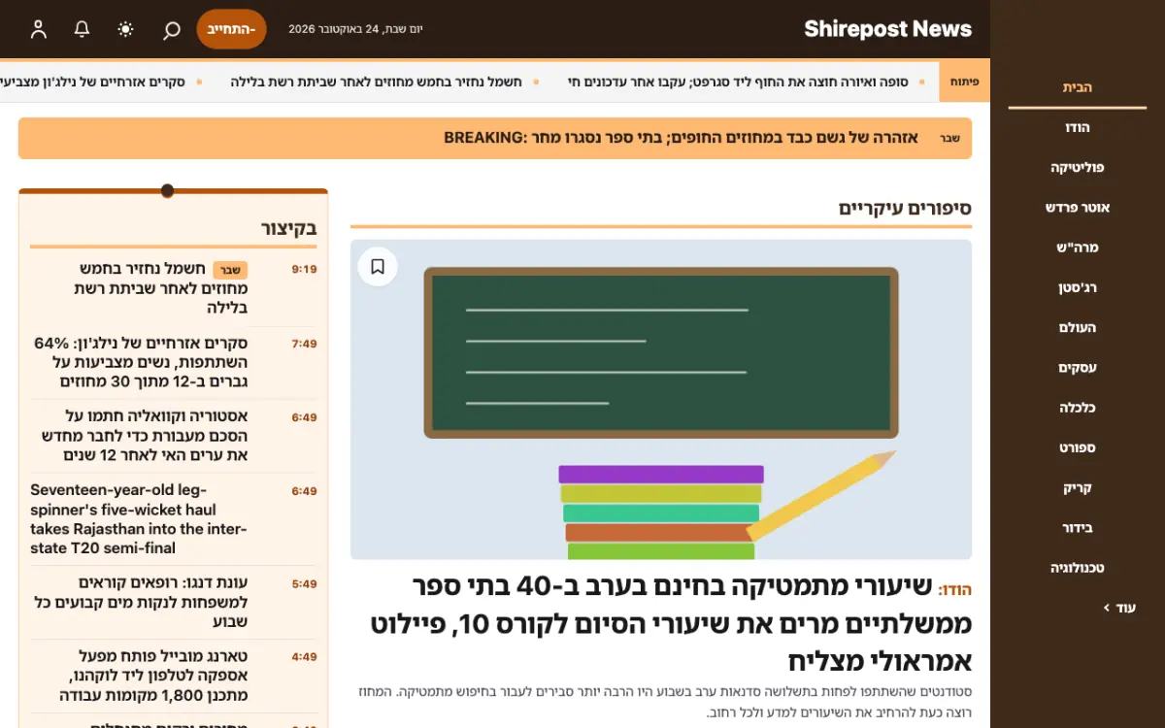
Task: Open the search magnifier icon
Action: [x=171, y=29]
